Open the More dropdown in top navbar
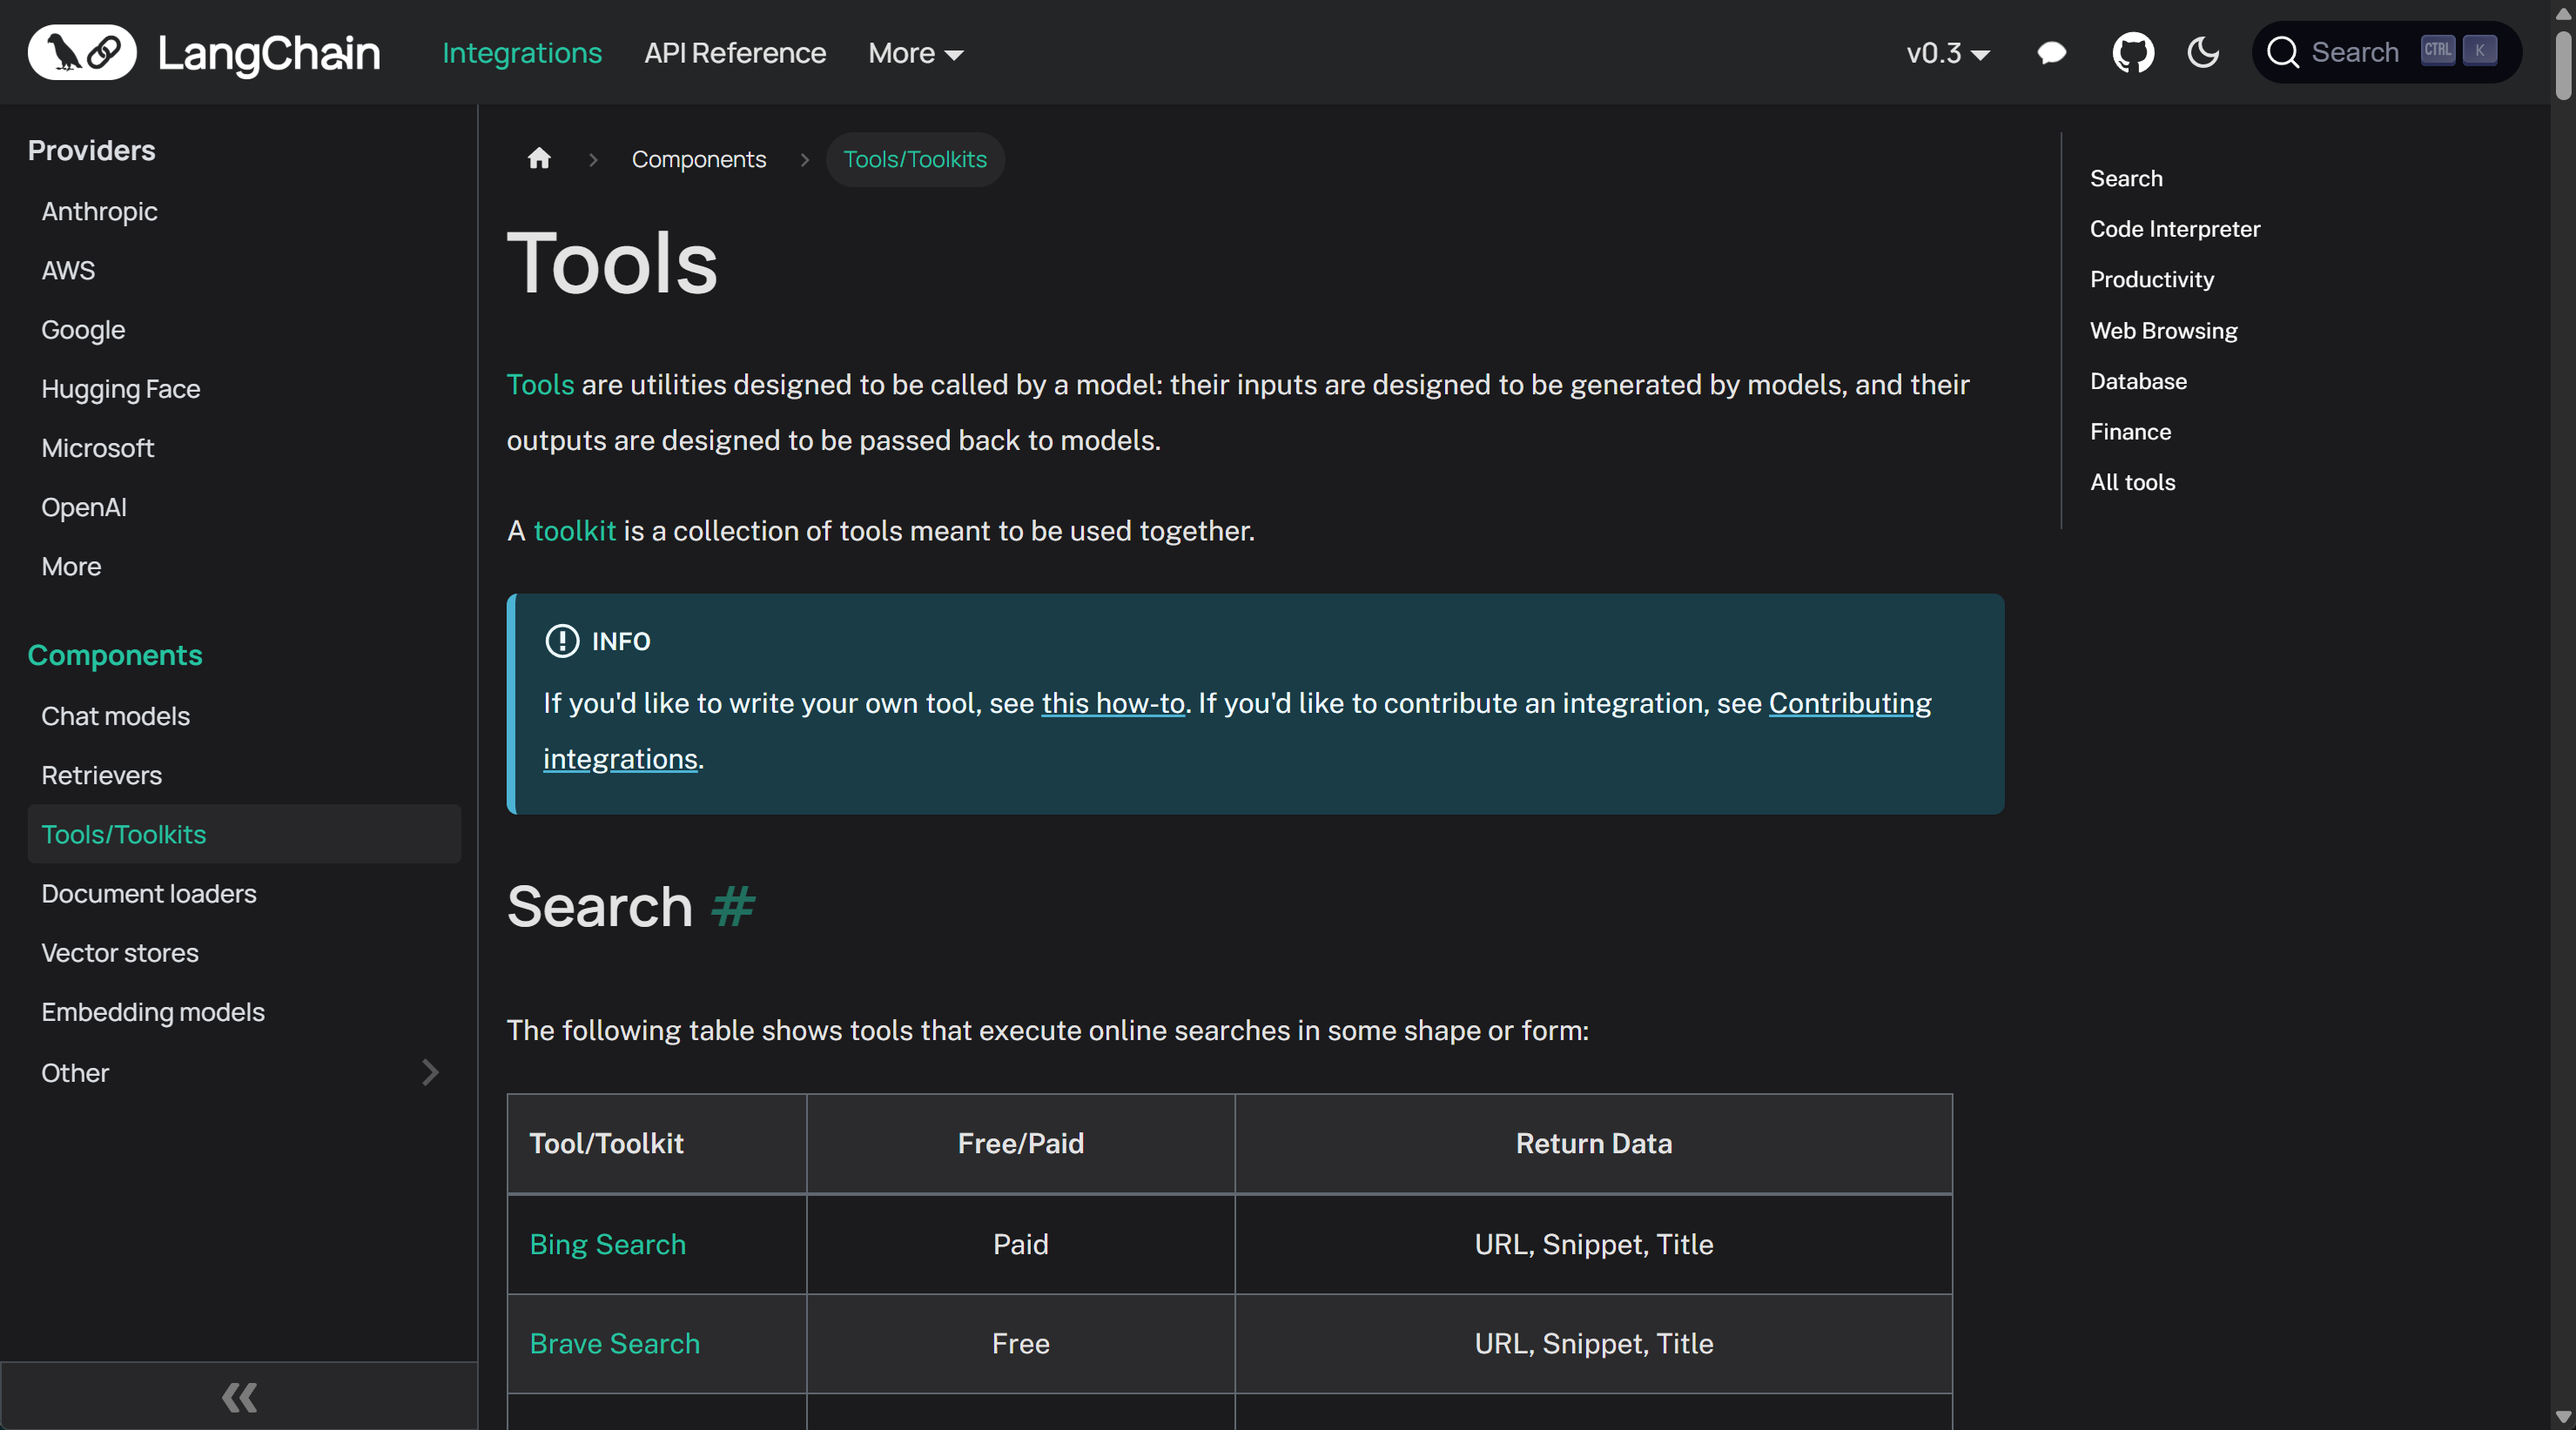The image size is (2576, 1430). point(915,53)
